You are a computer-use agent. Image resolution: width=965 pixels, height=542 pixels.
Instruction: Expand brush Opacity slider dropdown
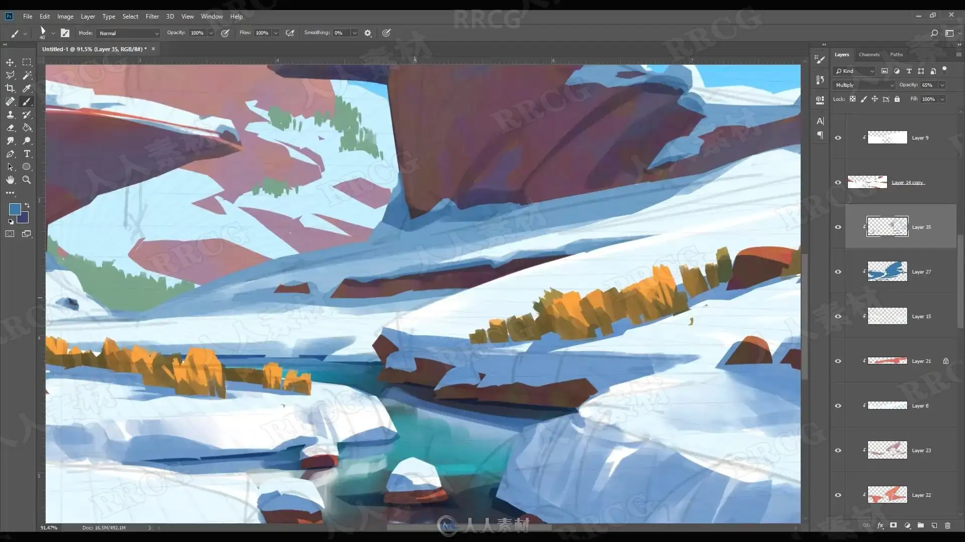pyautogui.click(x=211, y=33)
